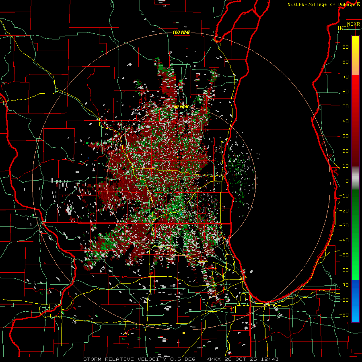The image size is (362, 362).
Task: Click the 80 value on velocity scale
Action: (346, 62)
